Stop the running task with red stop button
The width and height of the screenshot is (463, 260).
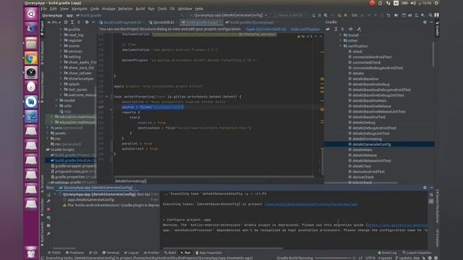point(345,15)
